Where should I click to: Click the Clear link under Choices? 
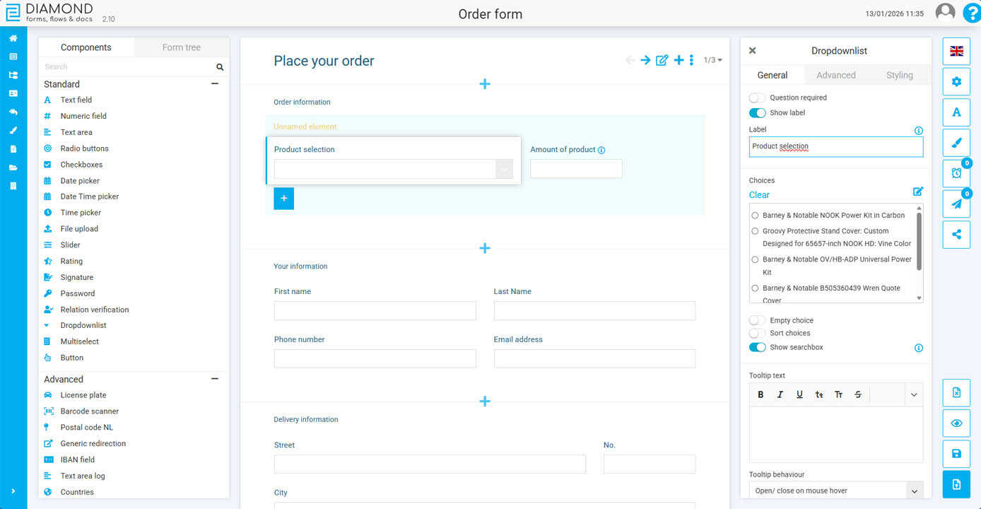coord(759,194)
